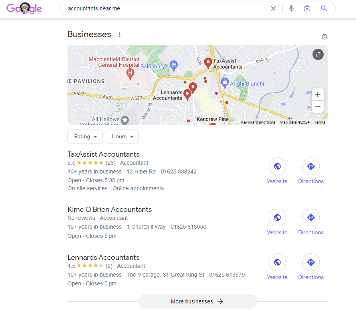
Task: Click the 'Online appointments' text for TaxAssist
Action: (138, 188)
